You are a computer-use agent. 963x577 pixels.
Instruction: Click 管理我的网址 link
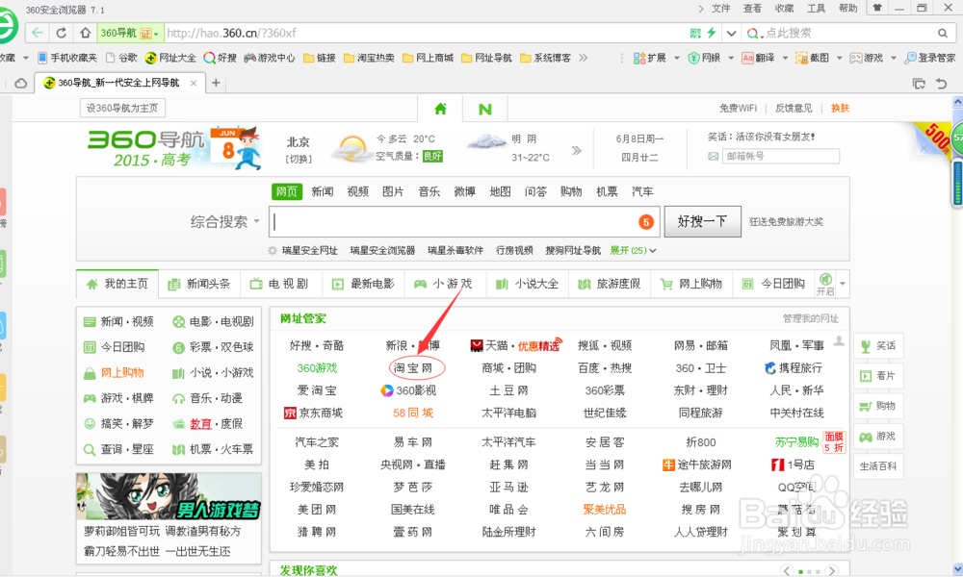(810, 318)
